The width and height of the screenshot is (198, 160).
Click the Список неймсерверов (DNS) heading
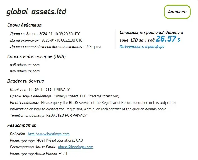point(36,56)
